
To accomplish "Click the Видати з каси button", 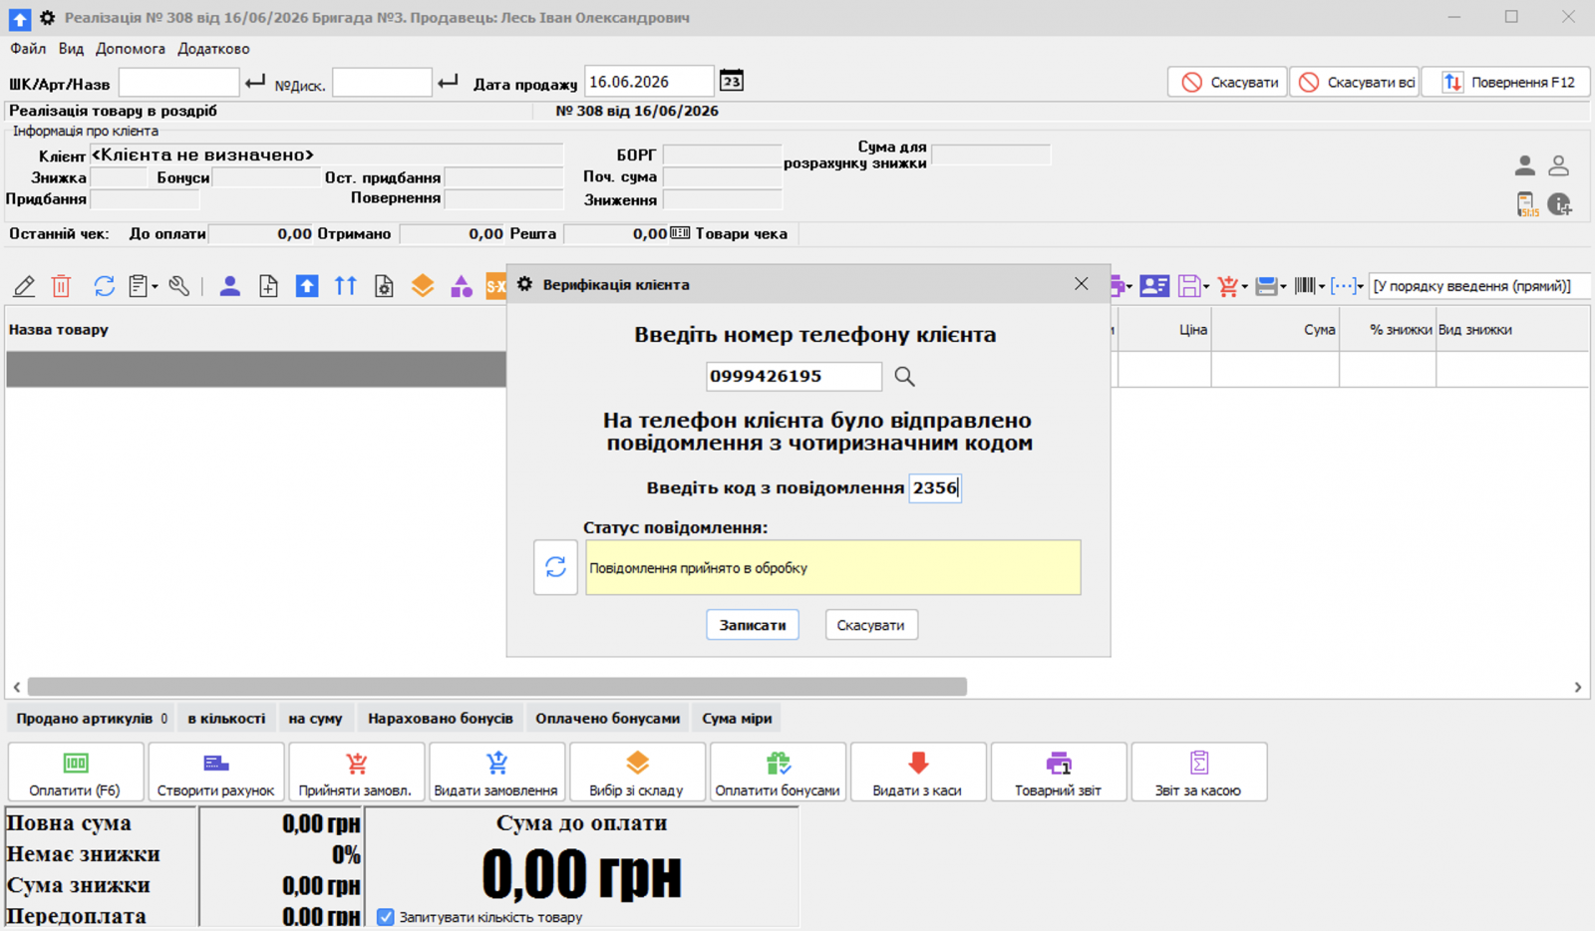I will pos(918,772).
